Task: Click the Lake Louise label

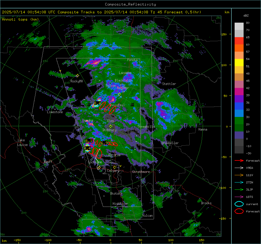Action: point(23,142)
